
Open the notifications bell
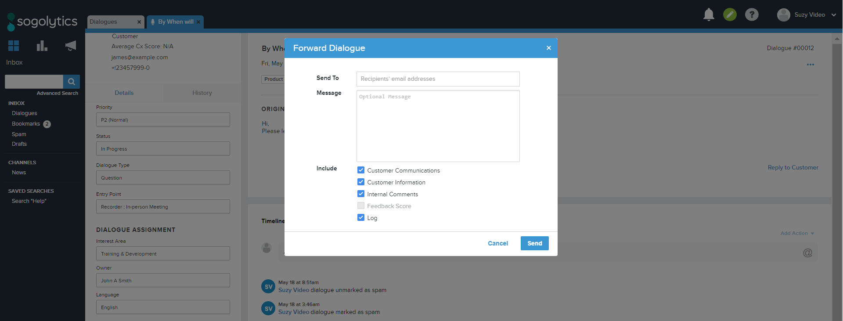(x=709, y=14)
